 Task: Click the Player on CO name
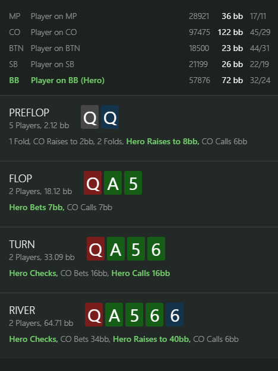point(53,32)
